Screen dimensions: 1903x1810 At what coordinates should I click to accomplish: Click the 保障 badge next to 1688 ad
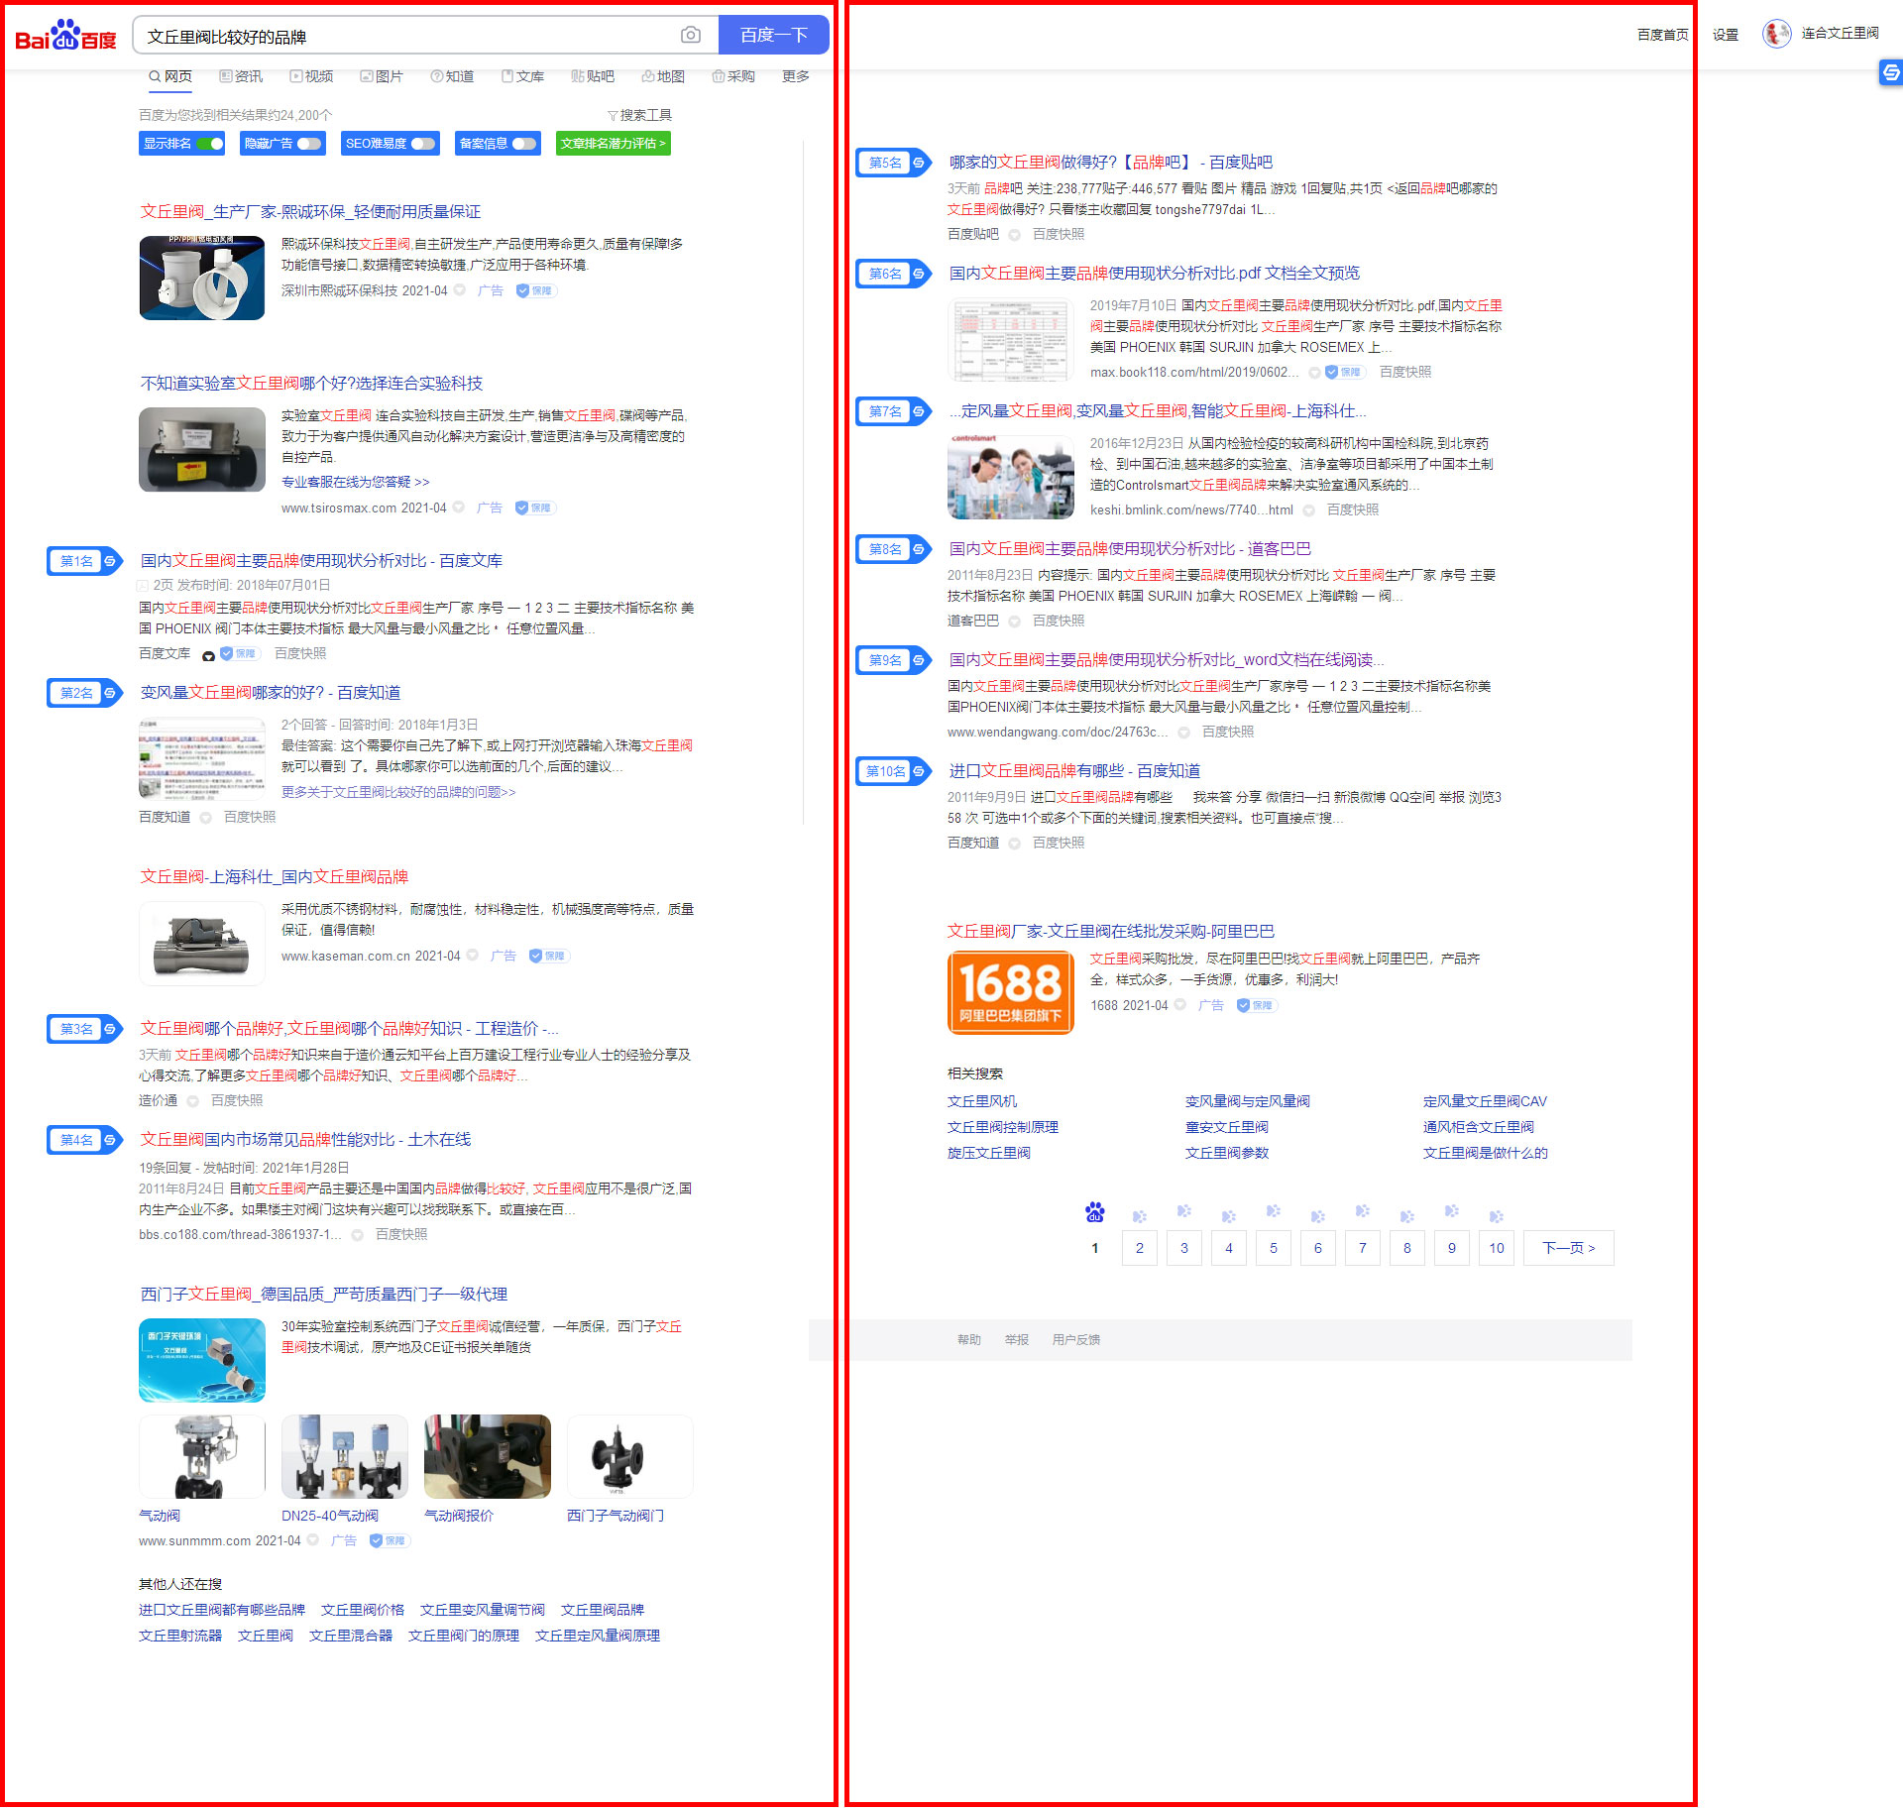tap(1257, 1005)
